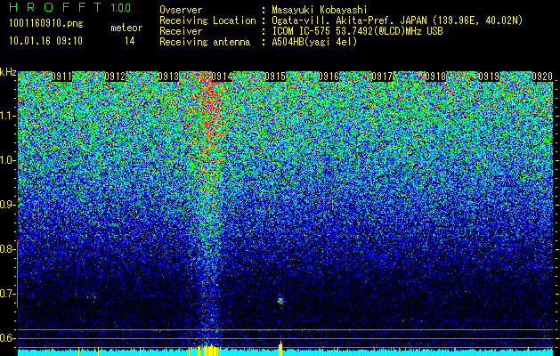
Task: Click the 0916 time marker
Action: pos(329,77)
